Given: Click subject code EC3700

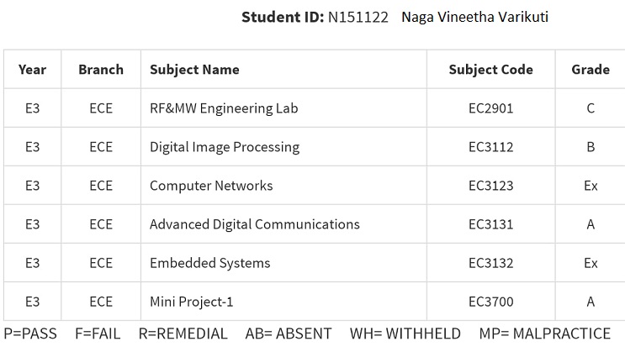Looking at the screenshot, I should (x=490, y=302).
